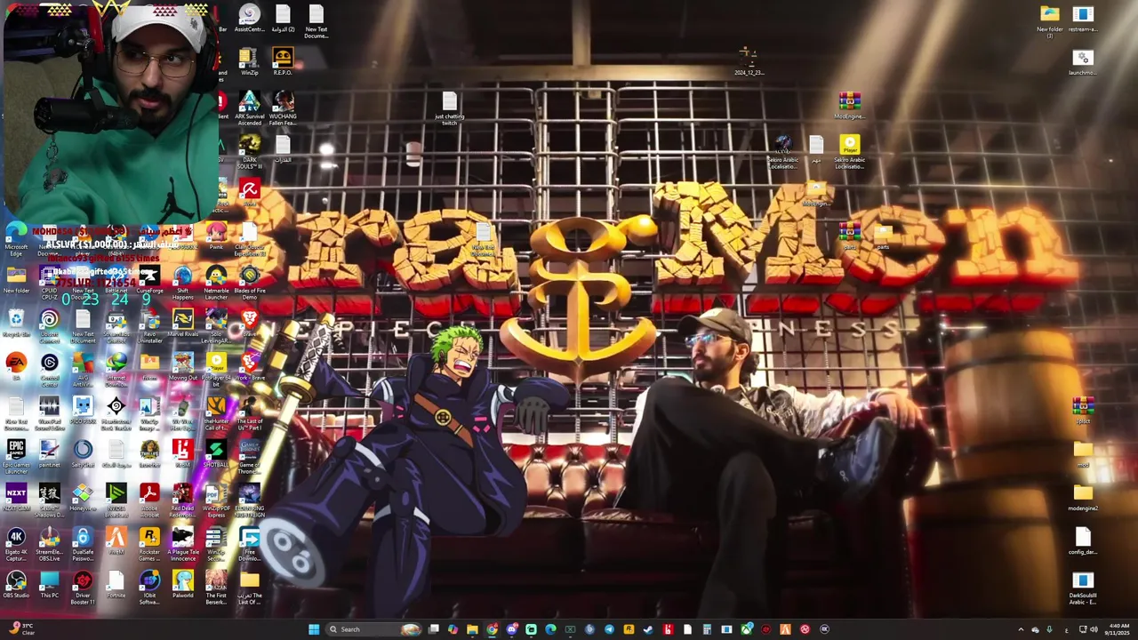The width and height of the screenshot is (1138, 640).
Task: Open the EA app desktop icon
Action: [16, 367]
